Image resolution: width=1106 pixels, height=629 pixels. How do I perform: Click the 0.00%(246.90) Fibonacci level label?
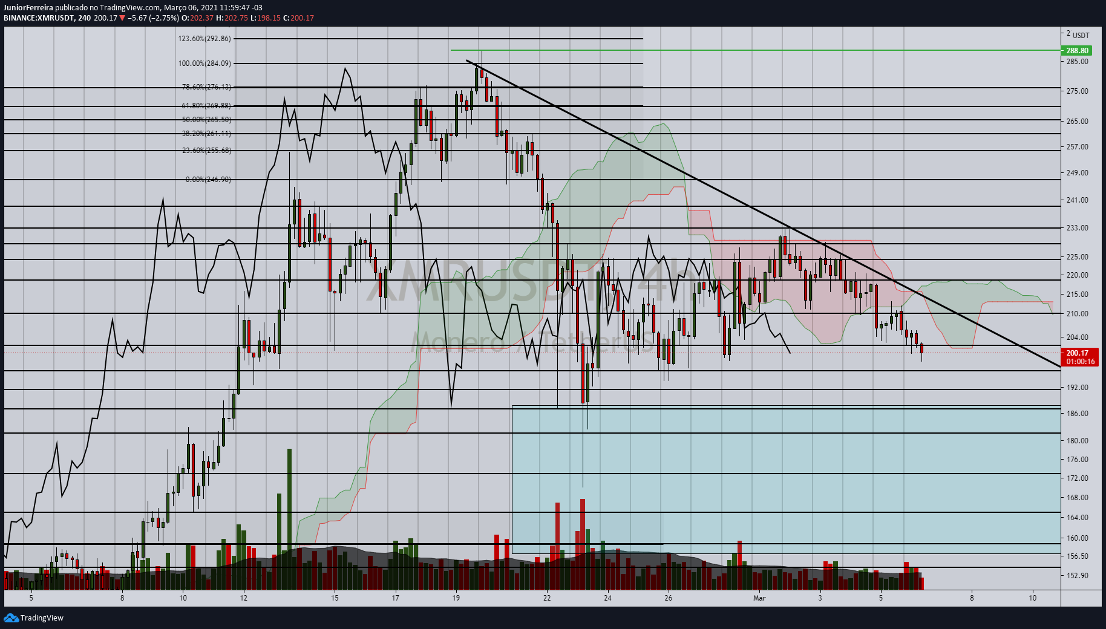pos(208,180)
